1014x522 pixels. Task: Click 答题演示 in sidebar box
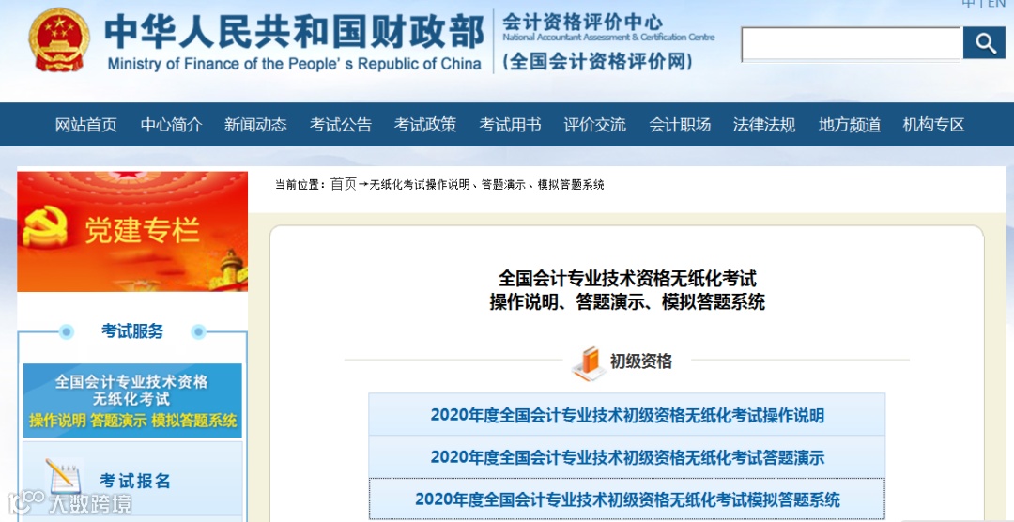(117, 421)
